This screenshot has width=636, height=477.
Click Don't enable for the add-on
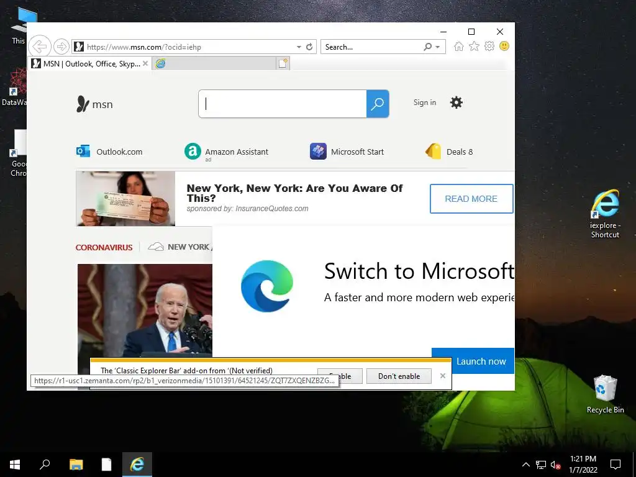pyautogui.click(x=399, y=376)
